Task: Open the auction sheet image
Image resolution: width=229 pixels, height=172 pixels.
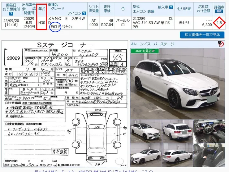Action: 65,104
